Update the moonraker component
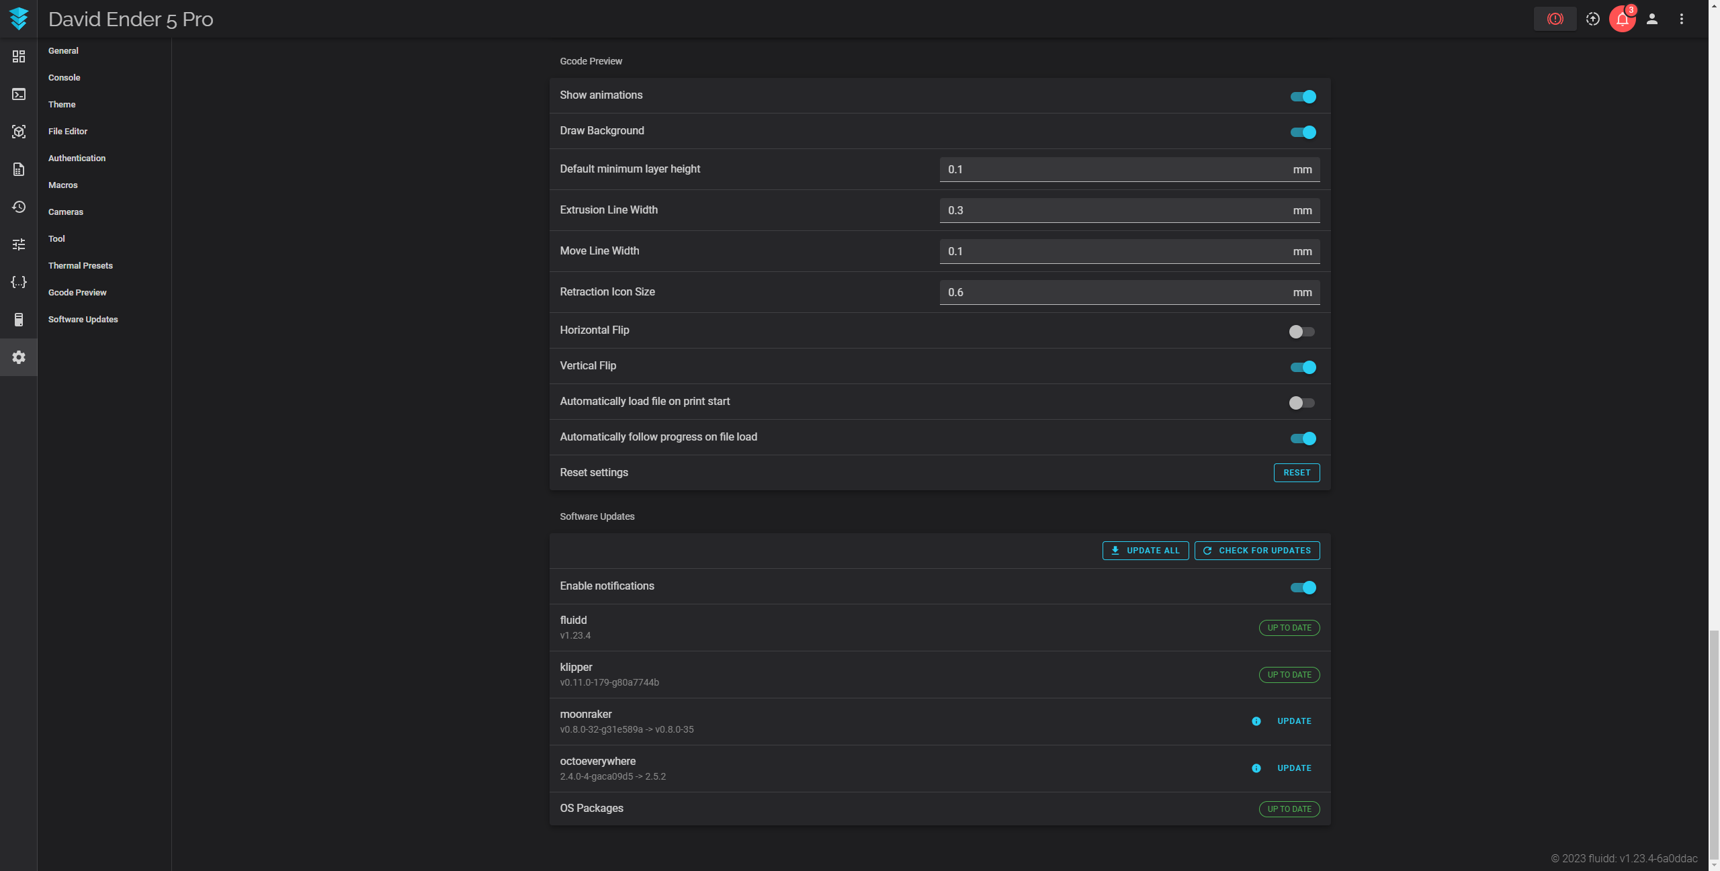This screenshot has height=871, width=1720. [1293, 721]
